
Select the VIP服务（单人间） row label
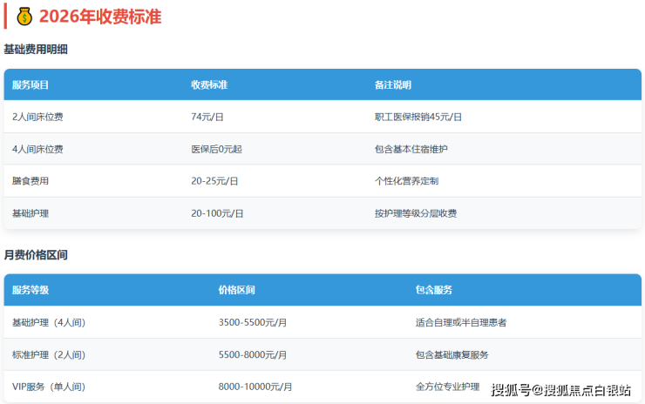49,387
